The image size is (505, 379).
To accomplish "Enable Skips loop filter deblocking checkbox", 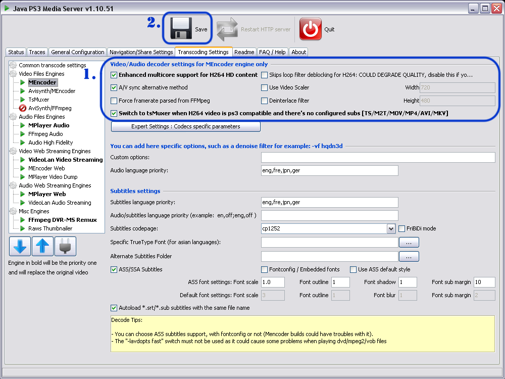I will [x=265, y=75].
